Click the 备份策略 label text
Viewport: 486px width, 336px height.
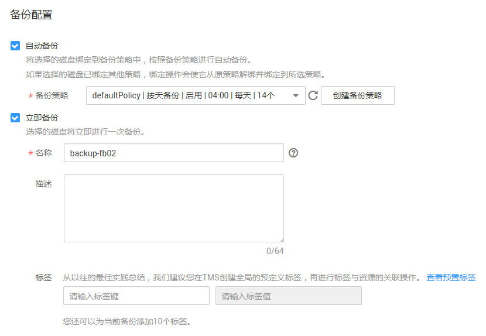(52, 95)
